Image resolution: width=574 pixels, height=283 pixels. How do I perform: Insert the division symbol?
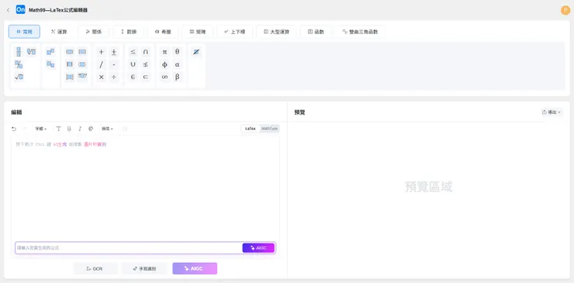114,77
